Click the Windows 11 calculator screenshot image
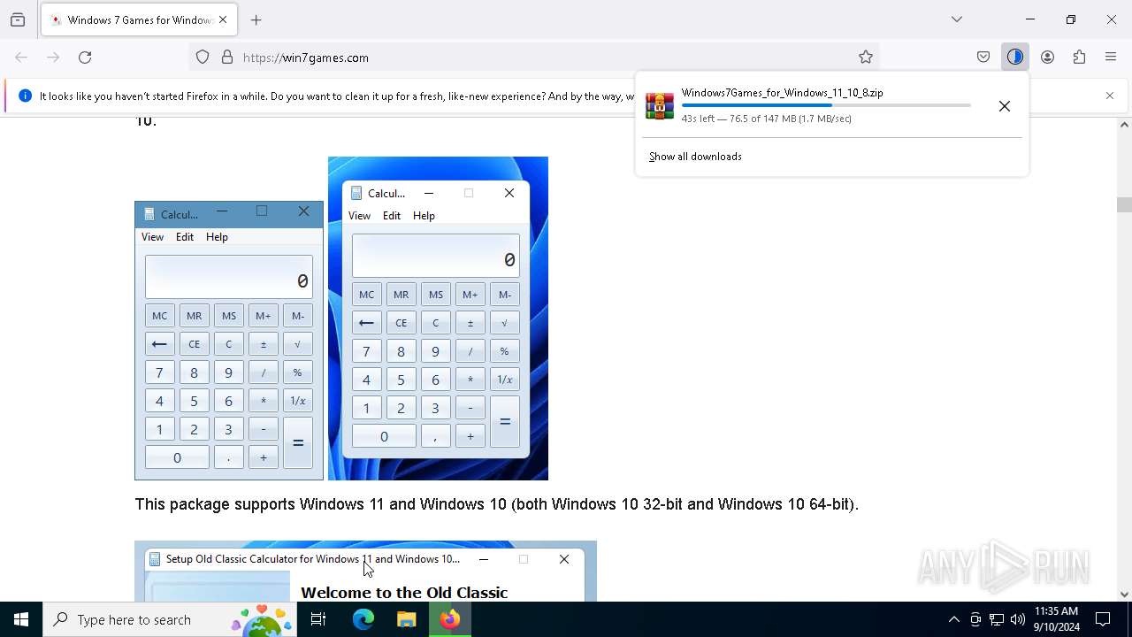The height and width of the screenshot is (637, 1132). pyautogui.click(x=438, y=318)
